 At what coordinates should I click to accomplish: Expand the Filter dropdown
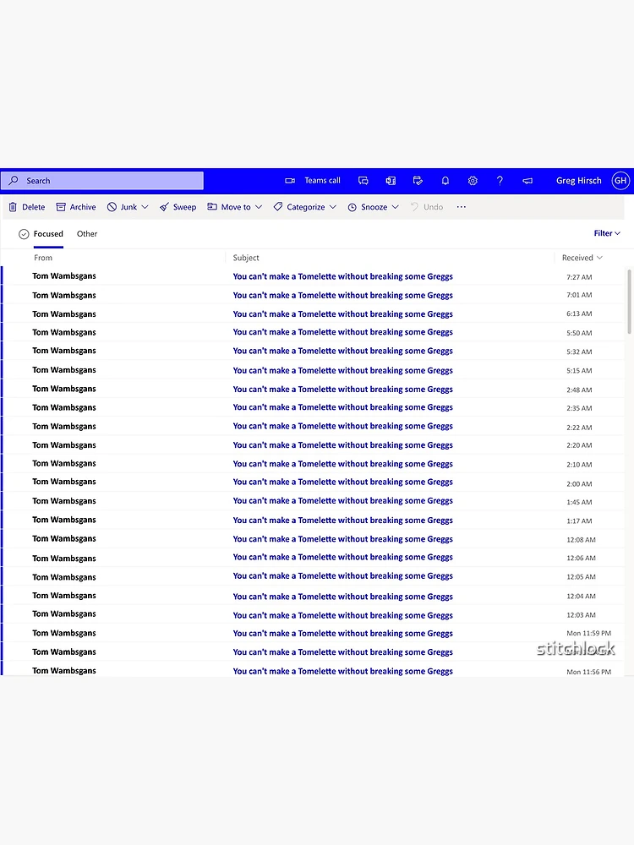(607, 233)
